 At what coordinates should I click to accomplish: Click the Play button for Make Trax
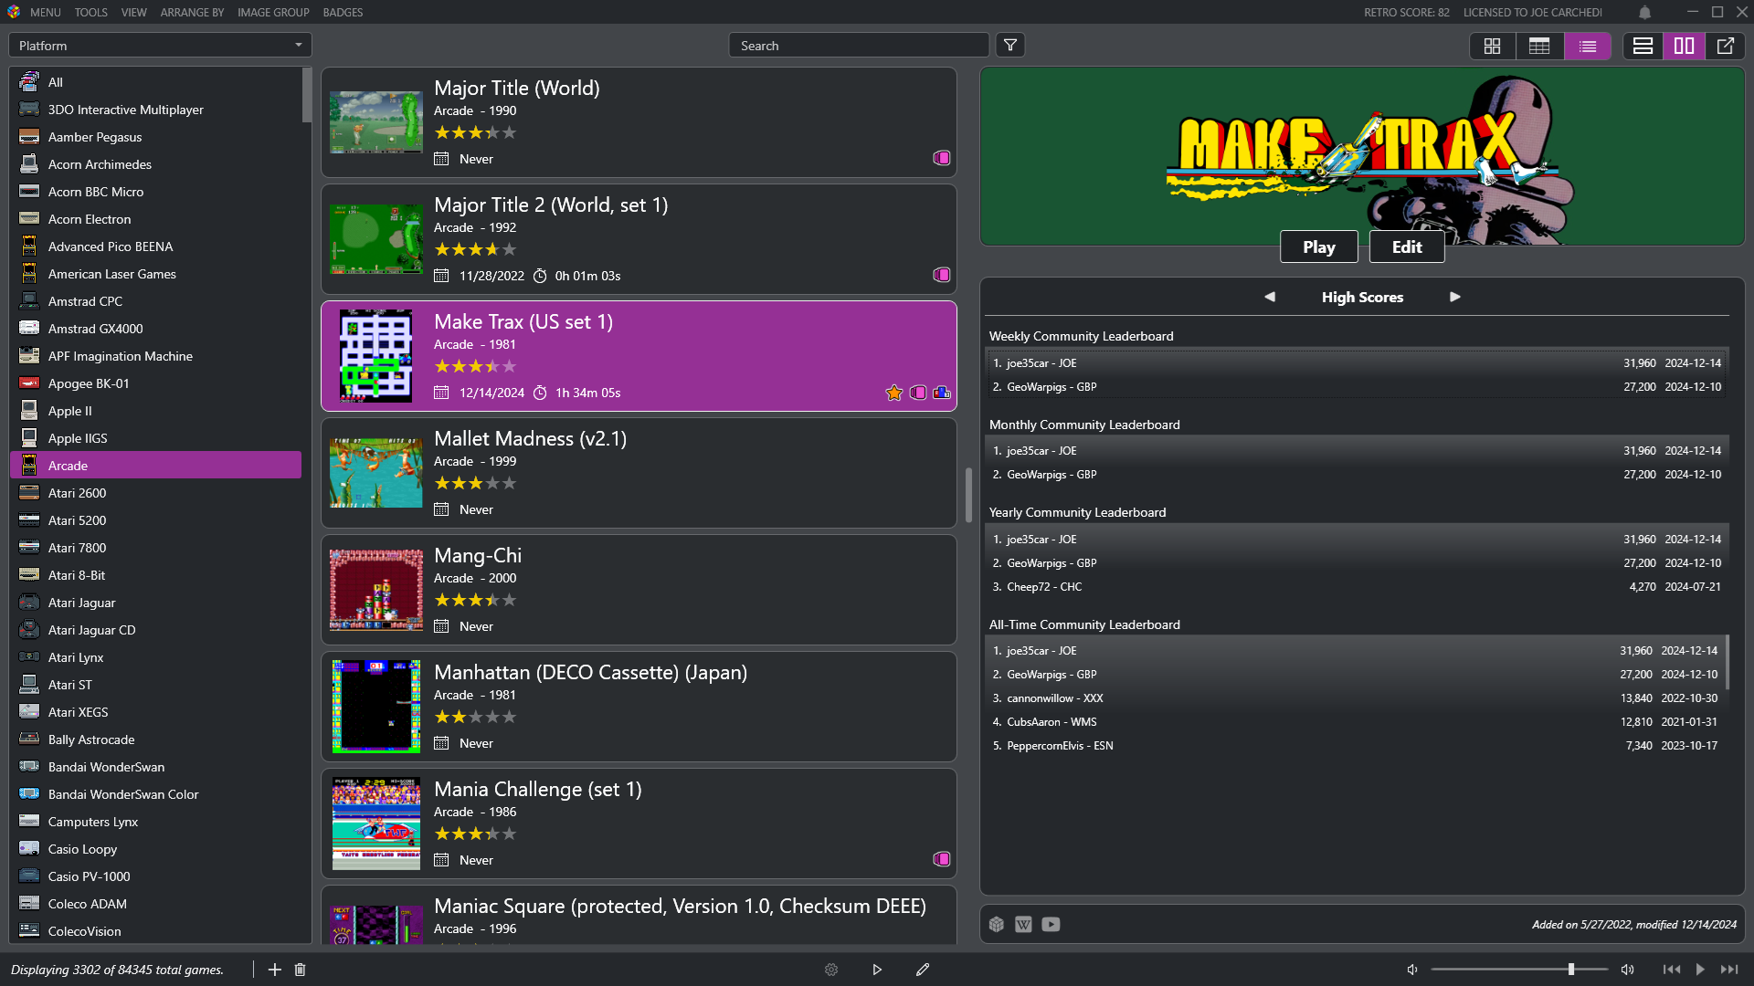pos(1319,246)
